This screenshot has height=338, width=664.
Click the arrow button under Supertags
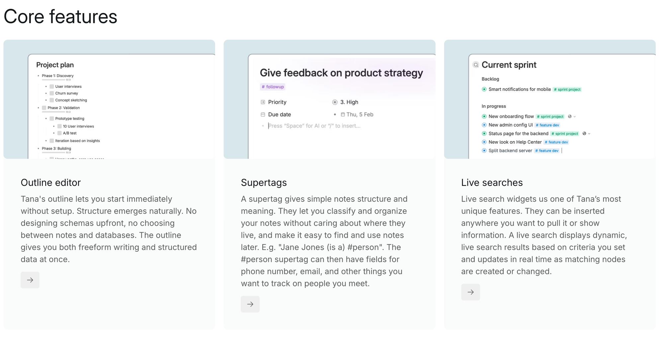(250, 304)
